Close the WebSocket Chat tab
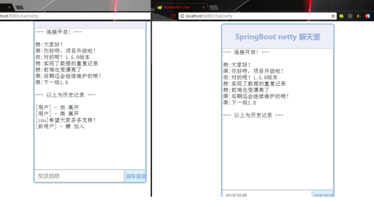The width and height of the screenshot is (374, 207). tap(204, 7)
